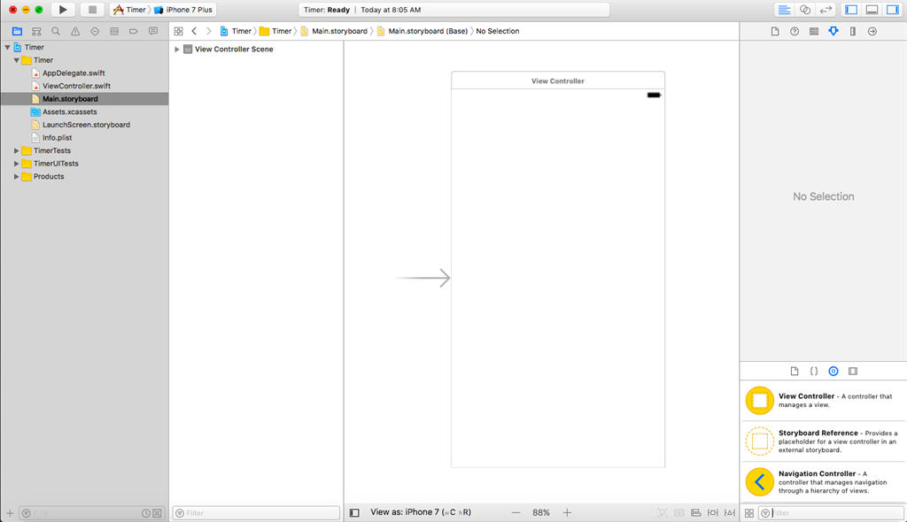The width and height of the screenshot is (907, 522).
Task: Show the File inspector
Action: [x=775, y=31]
